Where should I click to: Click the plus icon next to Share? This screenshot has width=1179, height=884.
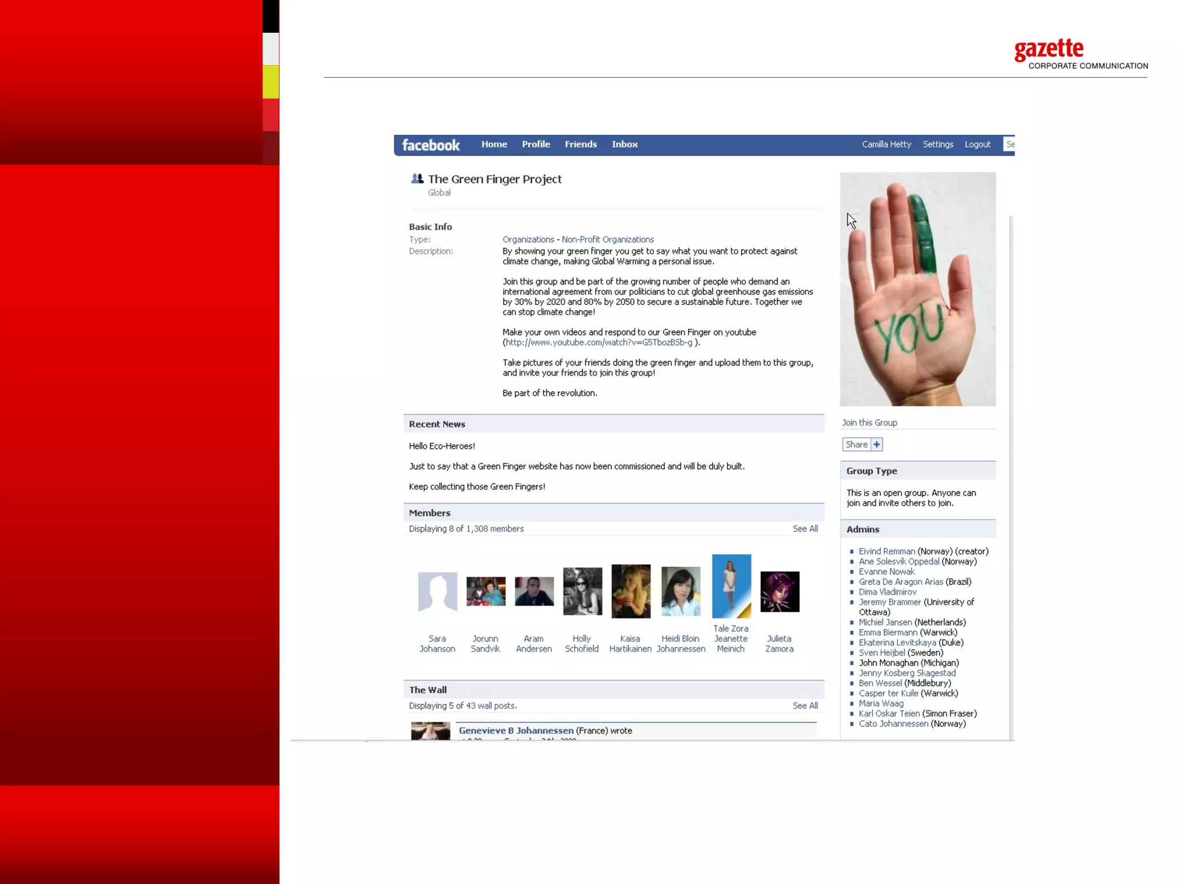(x=877, y=444)
